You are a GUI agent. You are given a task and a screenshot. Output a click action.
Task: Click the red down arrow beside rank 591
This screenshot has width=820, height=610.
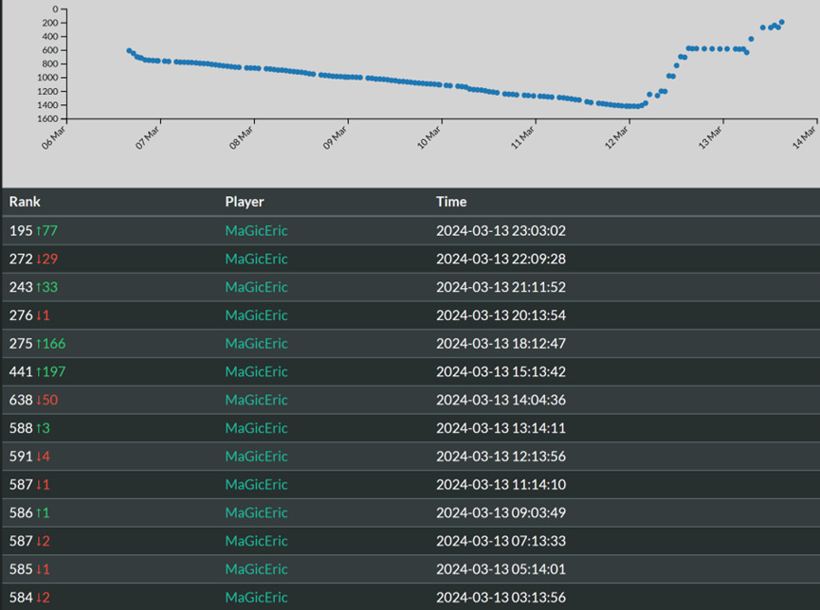point(39,457)
